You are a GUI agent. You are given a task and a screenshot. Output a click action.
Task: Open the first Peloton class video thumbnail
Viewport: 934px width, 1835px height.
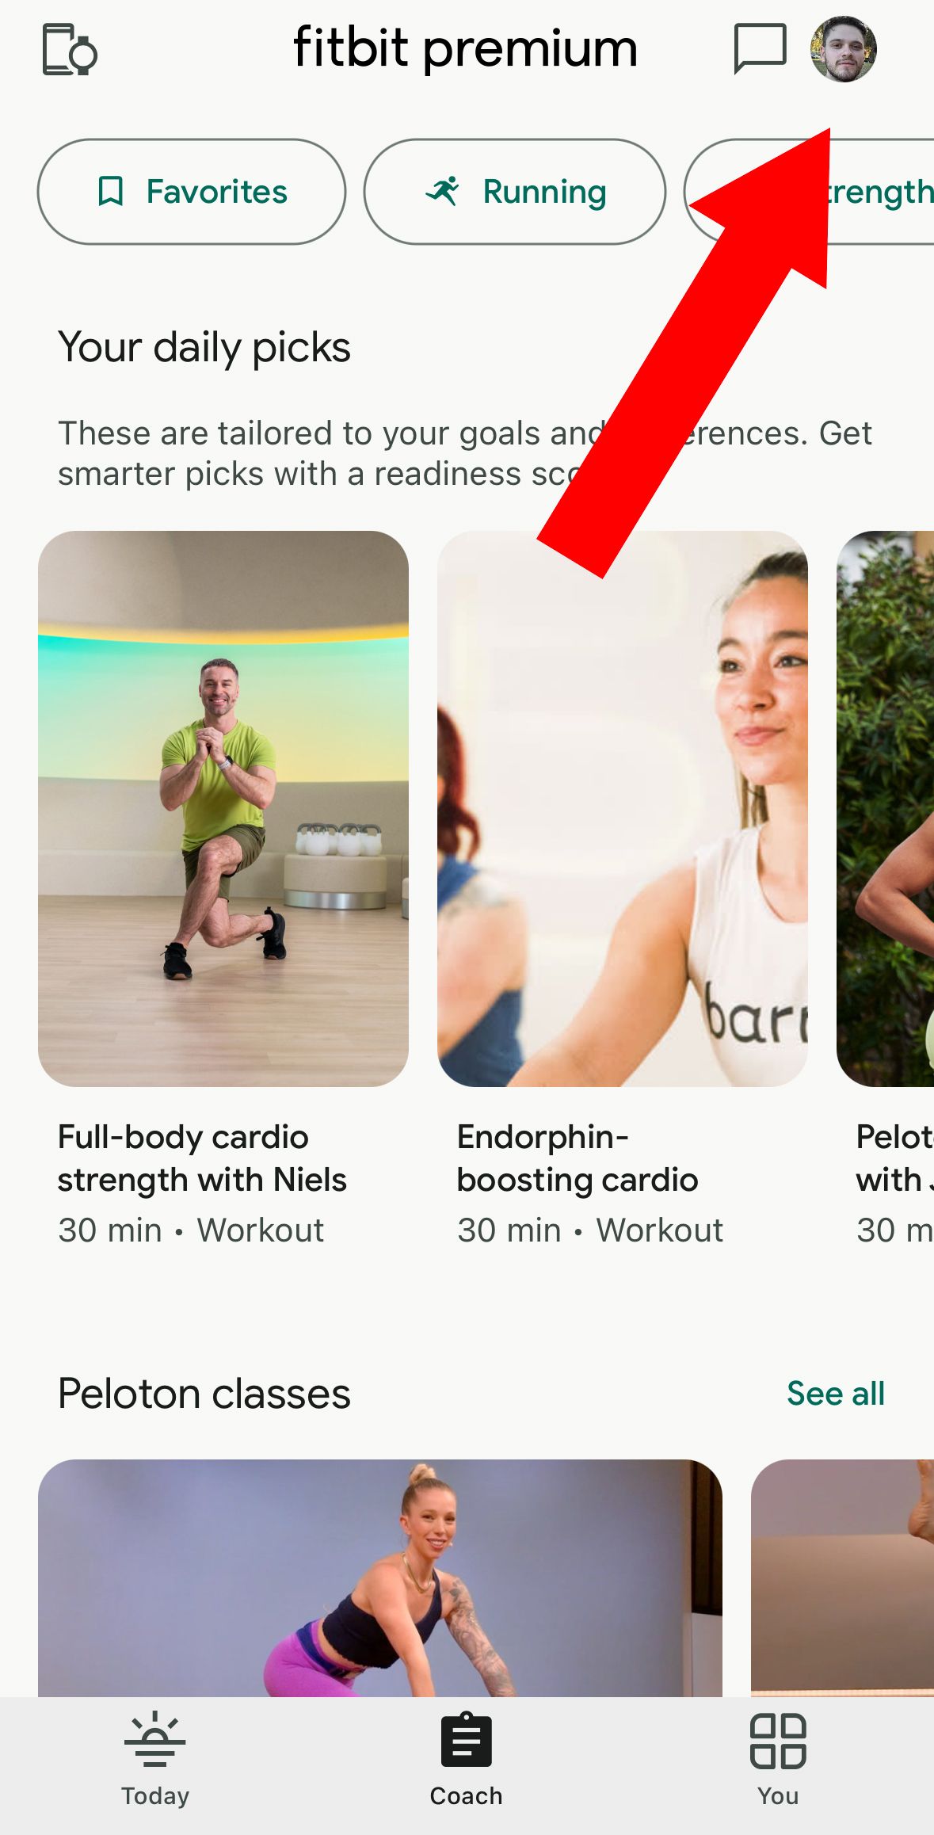380,1577
